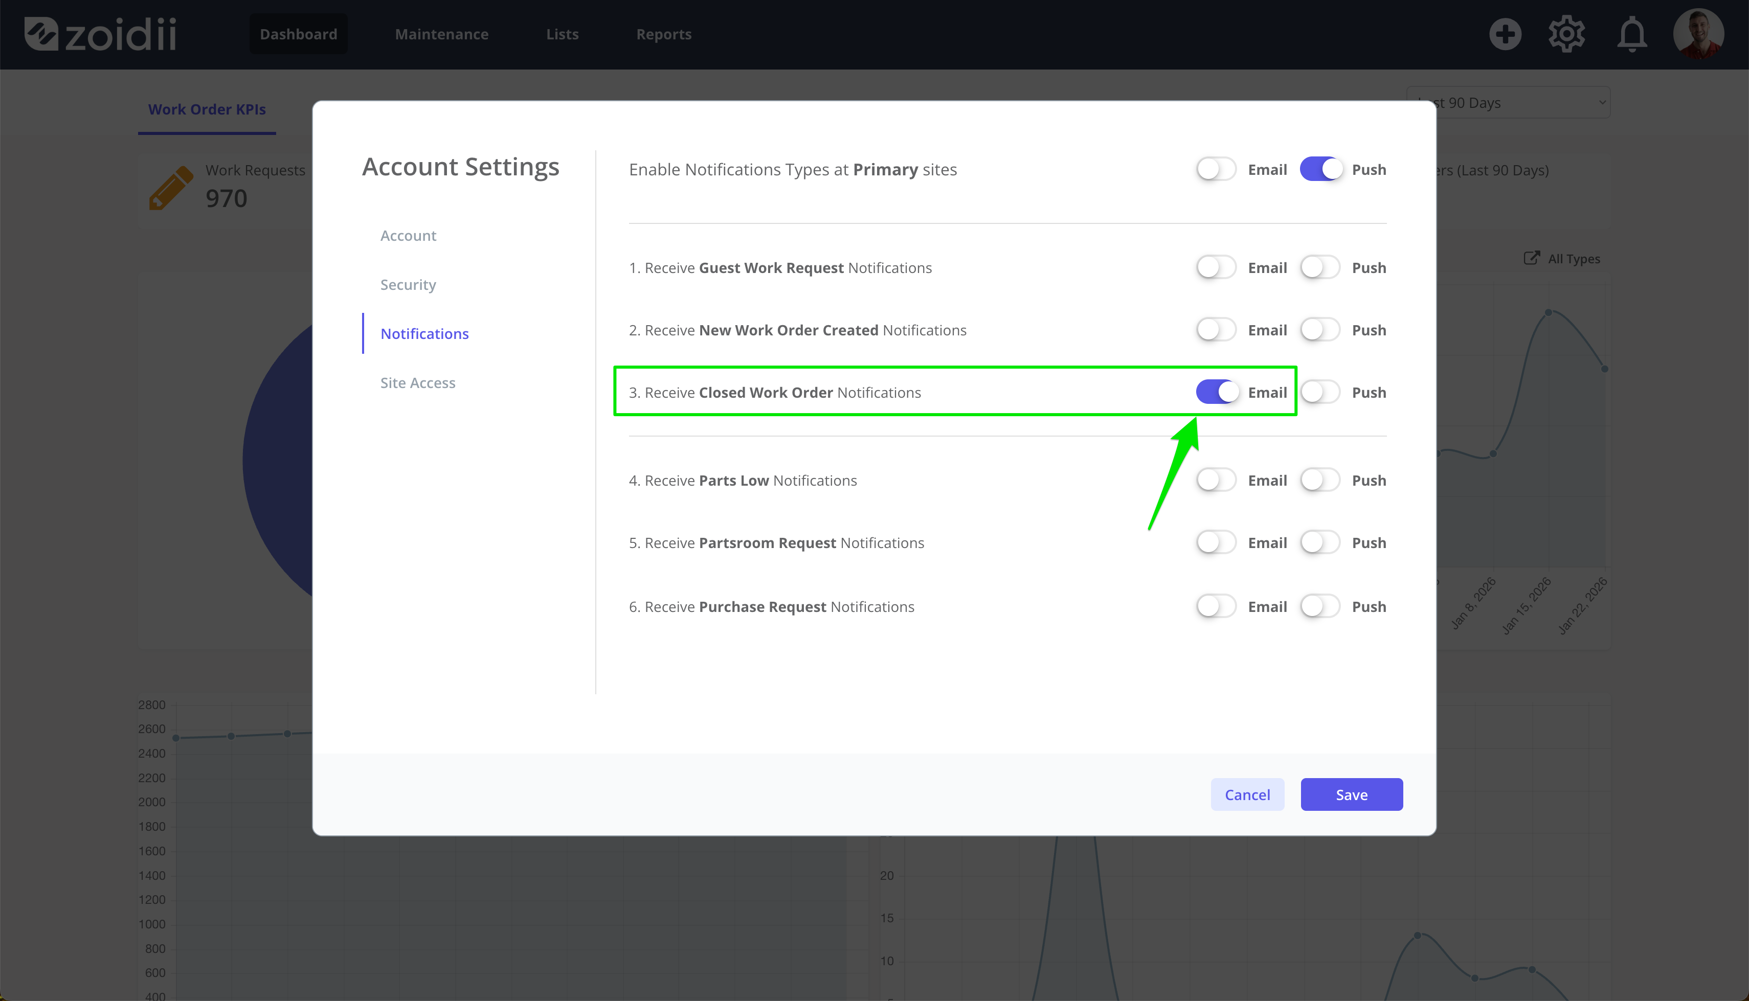Toggle Primary sites Push notifications
This screenshot has height=1001, width=1749.
(x=1320, y=169)
